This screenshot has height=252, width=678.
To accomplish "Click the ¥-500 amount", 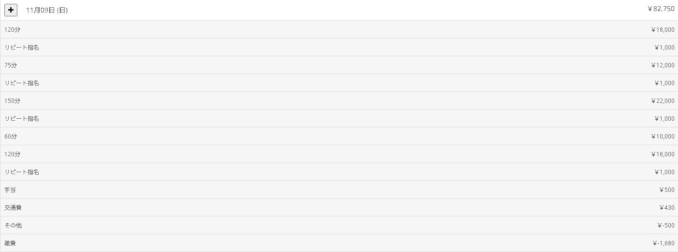I will [665, 226].
